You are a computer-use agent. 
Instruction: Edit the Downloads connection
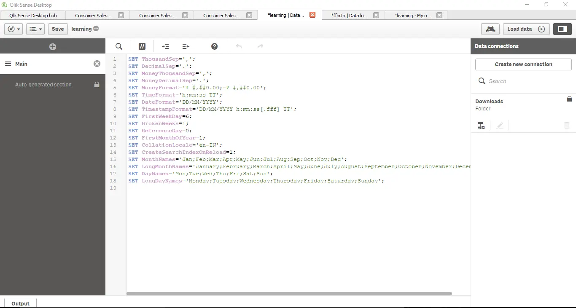[500, 126]
